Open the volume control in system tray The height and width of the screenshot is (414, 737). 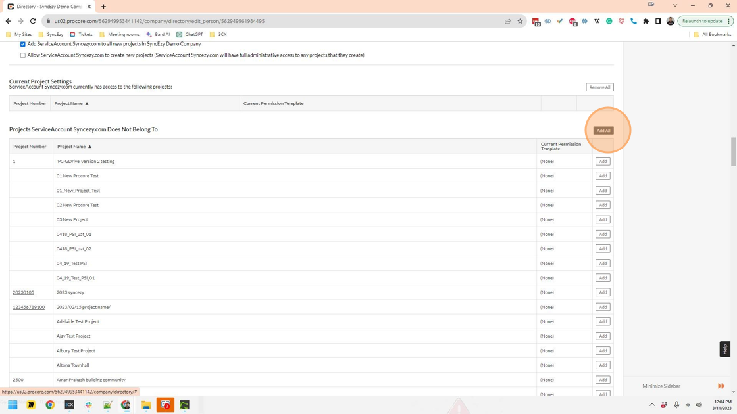pyautogui.click(x=699, y=405)
